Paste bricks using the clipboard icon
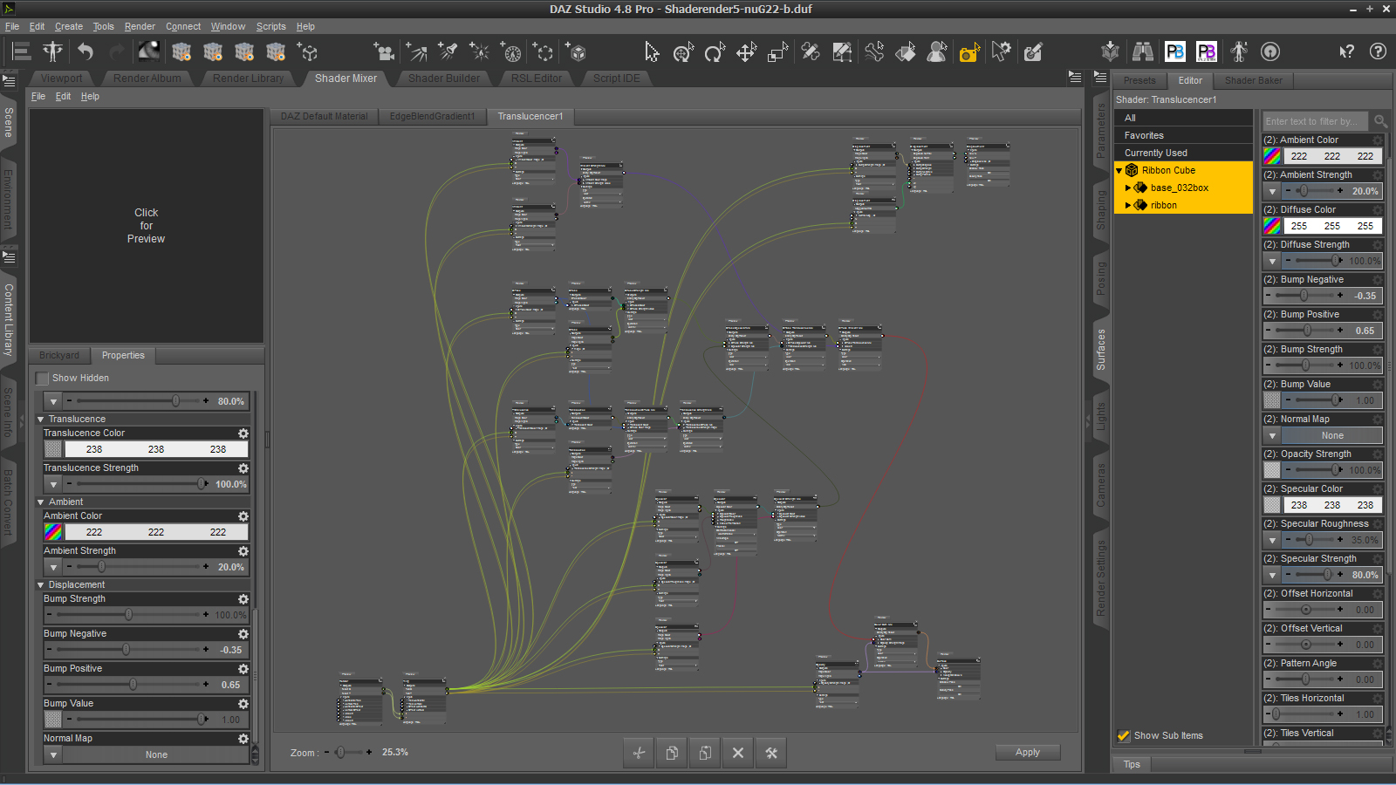The image size is (1396, 785). coord(705,753)
